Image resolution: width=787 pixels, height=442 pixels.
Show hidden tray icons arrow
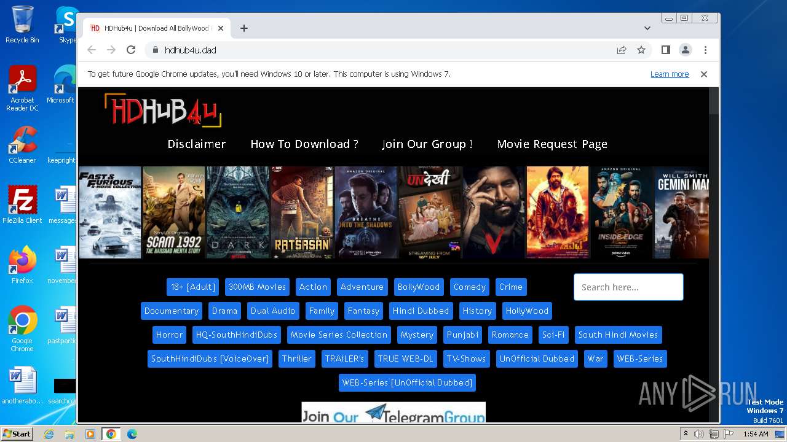coord(685,434)
